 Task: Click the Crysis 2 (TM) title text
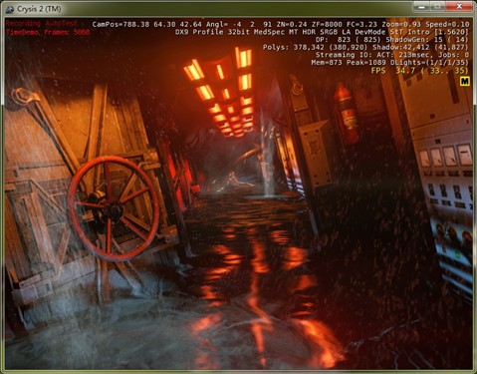pyautogui.click(x=39, y=9)
